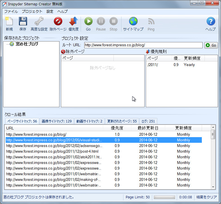This screenshot has height=204, width=221.
Task: Click the 更新頻度 header in 優先規則 list
Action: tap(193, 58)
